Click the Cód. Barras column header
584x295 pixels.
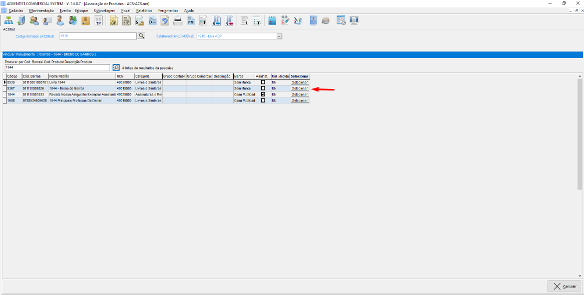[x=35, y=76]
